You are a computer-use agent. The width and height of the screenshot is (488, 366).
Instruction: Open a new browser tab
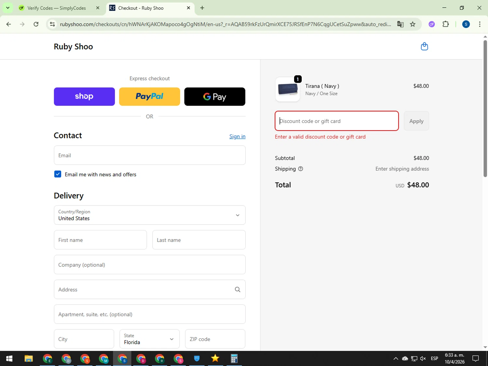(x=202, y=8)
